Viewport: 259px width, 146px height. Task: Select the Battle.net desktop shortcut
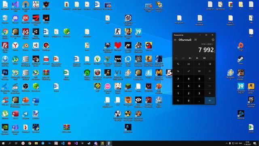pos(241,115)
